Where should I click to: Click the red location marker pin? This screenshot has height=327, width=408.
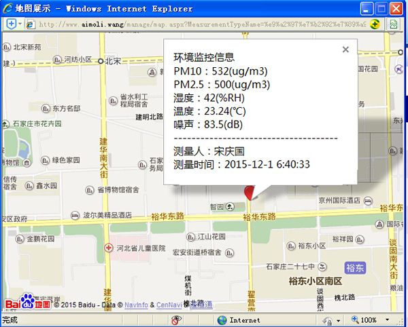[x=249, y=191]
